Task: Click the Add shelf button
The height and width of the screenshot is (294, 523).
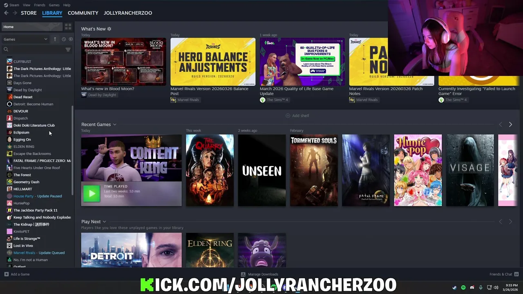Action: pos(297,116)
